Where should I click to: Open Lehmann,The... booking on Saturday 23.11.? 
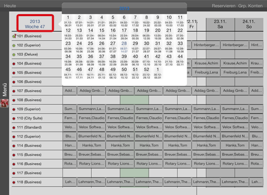pos(235,182)
